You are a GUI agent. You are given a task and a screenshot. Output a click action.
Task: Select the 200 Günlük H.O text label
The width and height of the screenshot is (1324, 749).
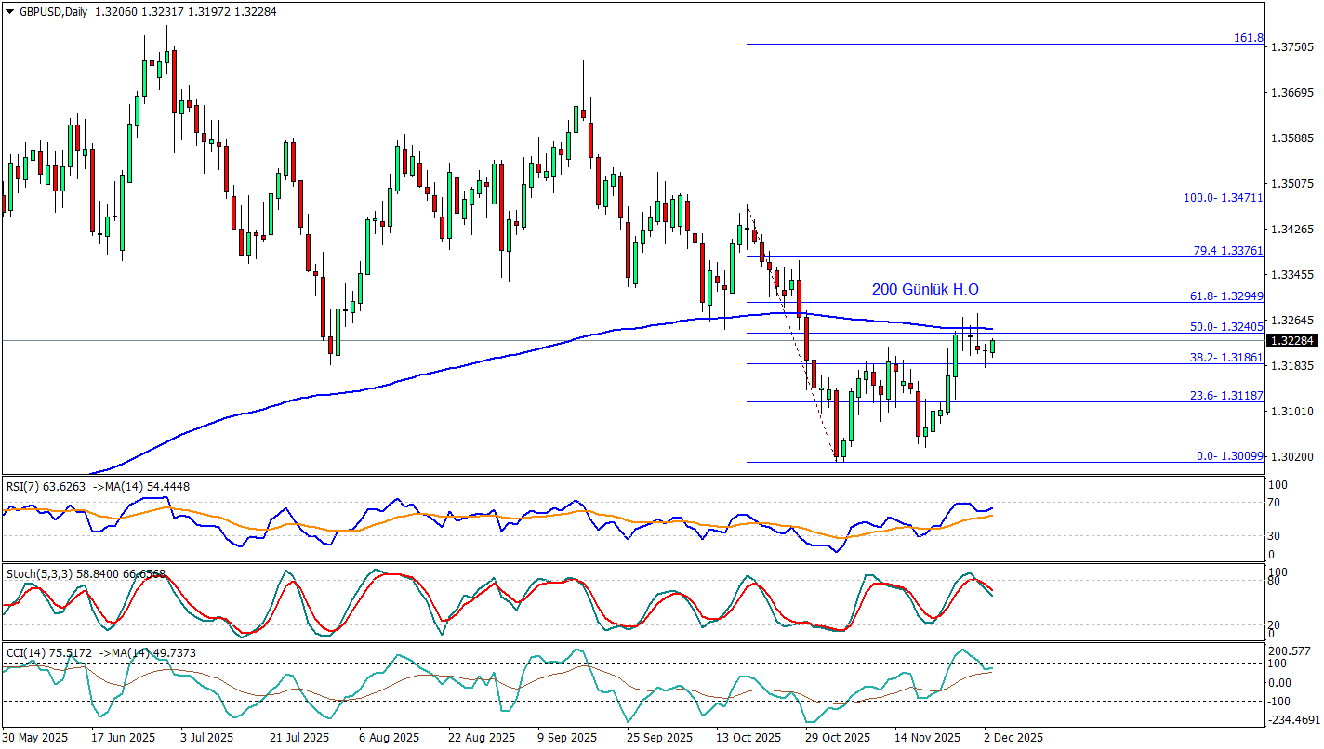point(924,290)
